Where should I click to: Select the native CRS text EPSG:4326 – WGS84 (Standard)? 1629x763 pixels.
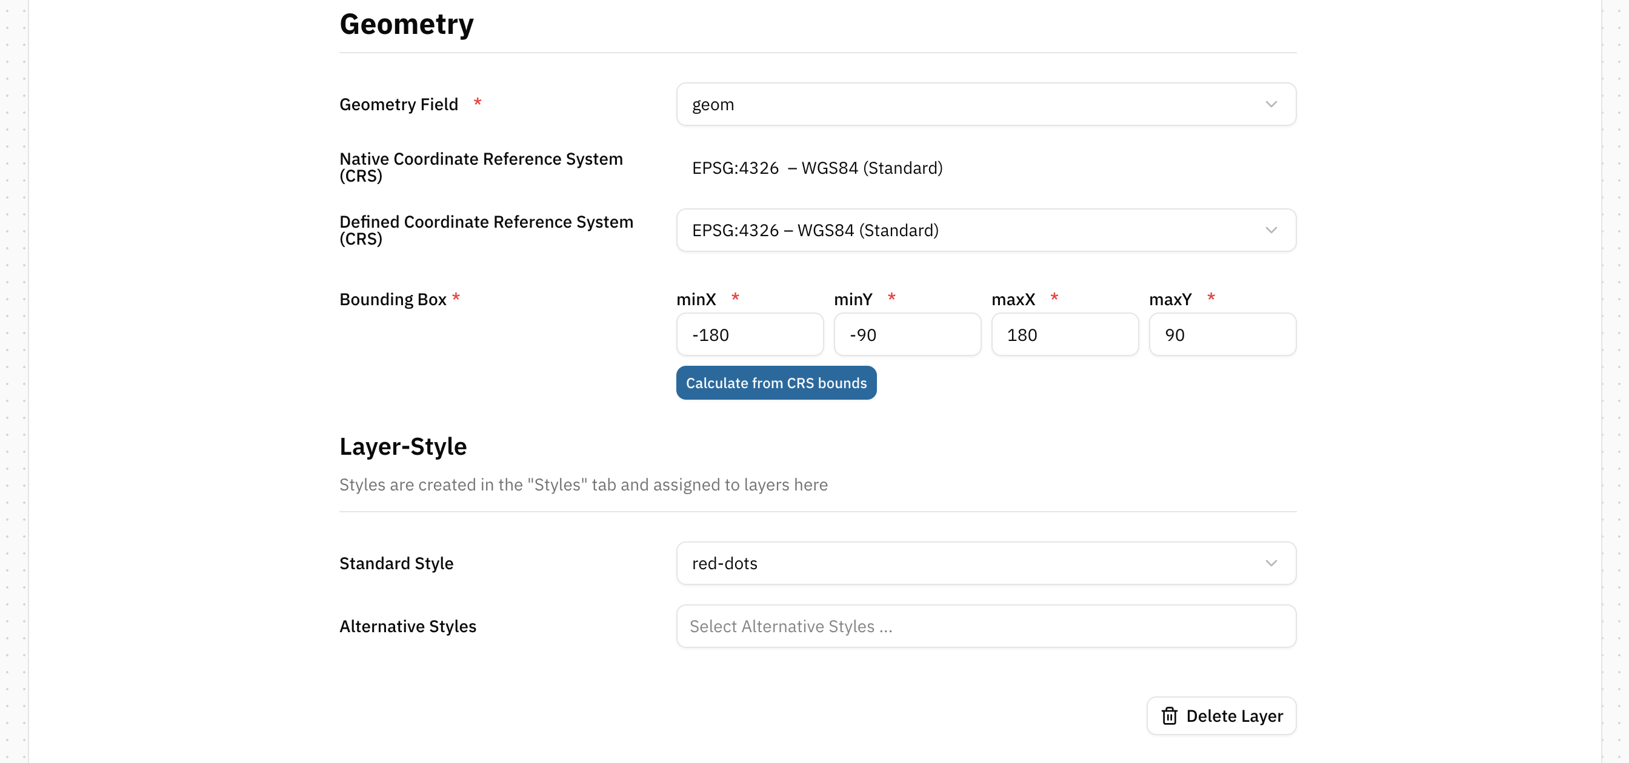[817, 168]
